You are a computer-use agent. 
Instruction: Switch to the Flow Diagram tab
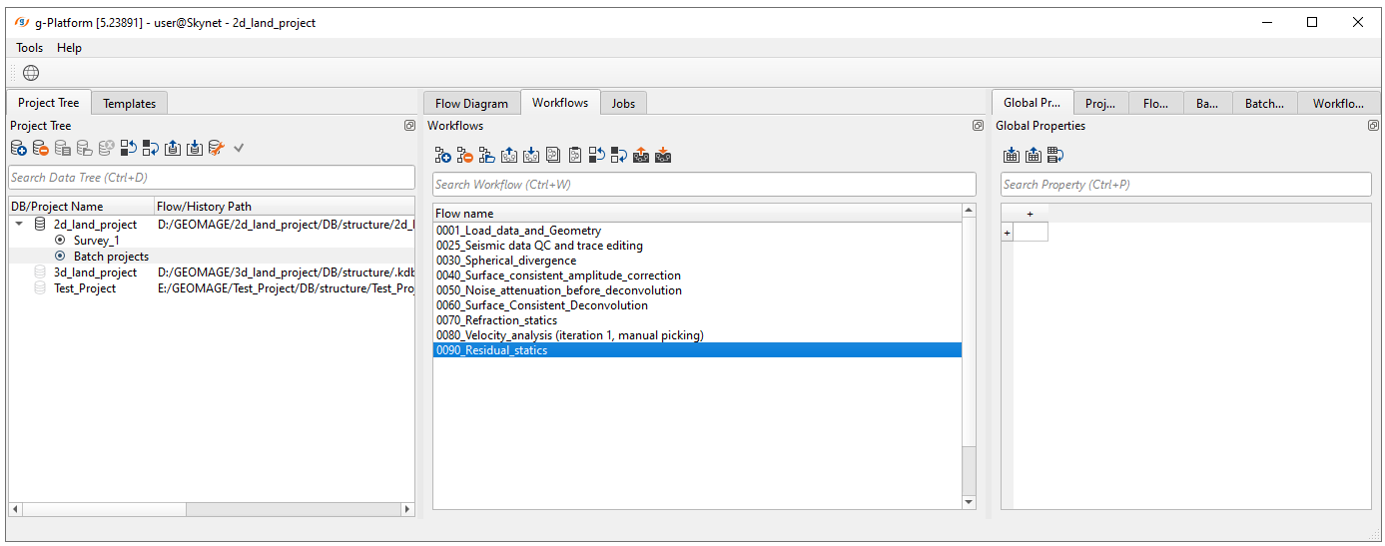click(x=471, y=103)
